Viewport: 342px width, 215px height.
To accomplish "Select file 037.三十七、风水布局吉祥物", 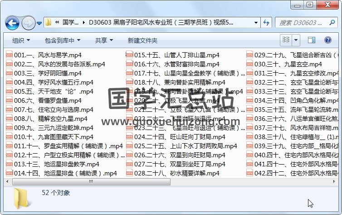I will (x=292, y=128).
